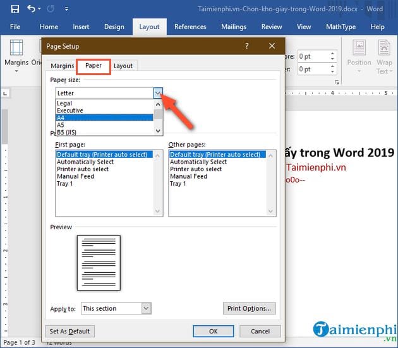Select Default tray under First page

pos(104,155)
